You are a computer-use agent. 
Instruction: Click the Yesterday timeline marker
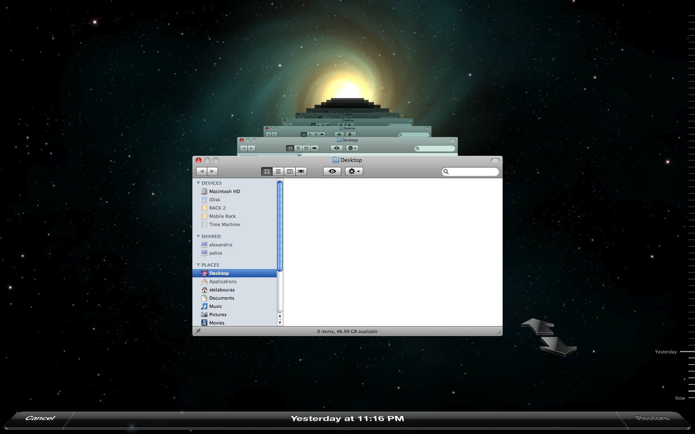tap(687, 352)
